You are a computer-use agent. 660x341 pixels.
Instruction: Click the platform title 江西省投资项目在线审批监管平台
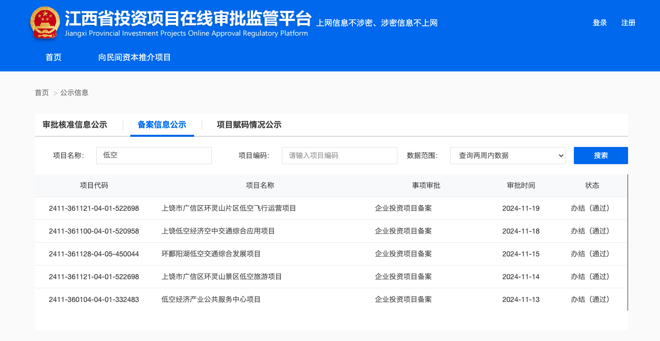pyautogui.click(x=188, y=19)
